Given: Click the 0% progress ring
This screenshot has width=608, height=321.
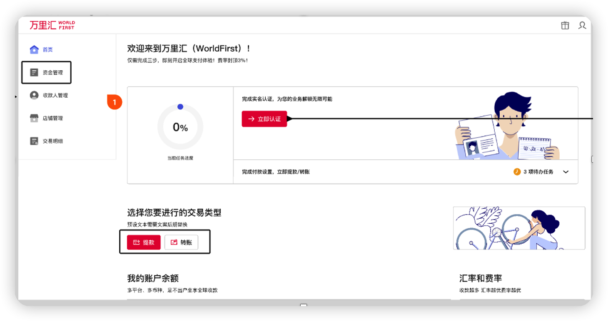Looking at the screenshot, I should coord(180,127).
